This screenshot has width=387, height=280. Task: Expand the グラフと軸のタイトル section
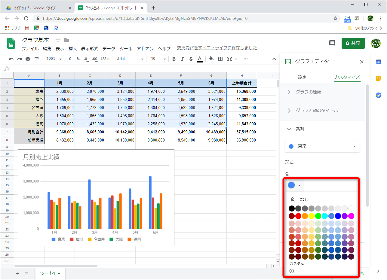tap(322, 111)
